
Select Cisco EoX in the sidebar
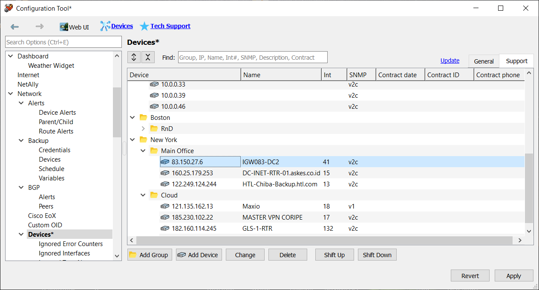click(41, 215)
